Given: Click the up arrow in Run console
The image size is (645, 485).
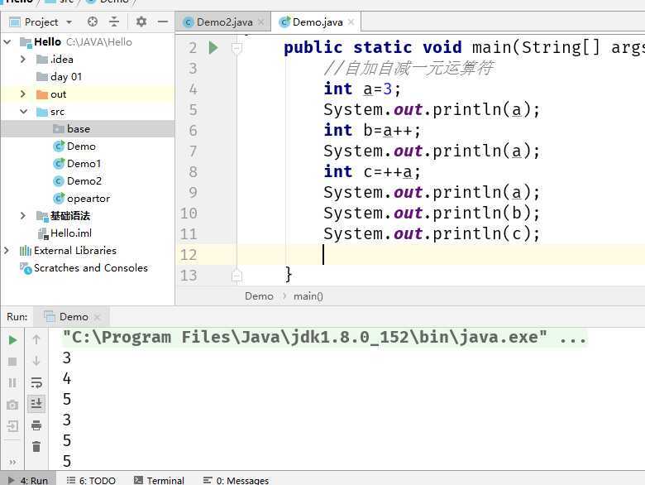Looking at the screenshot, I should (x=36, y=339).
